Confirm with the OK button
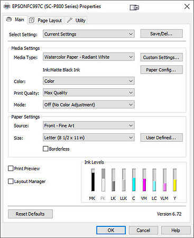This screenshot has width=194, height=238. coord(111,230)
